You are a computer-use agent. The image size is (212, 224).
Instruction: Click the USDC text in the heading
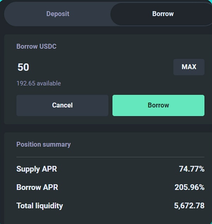click(48, 47)
